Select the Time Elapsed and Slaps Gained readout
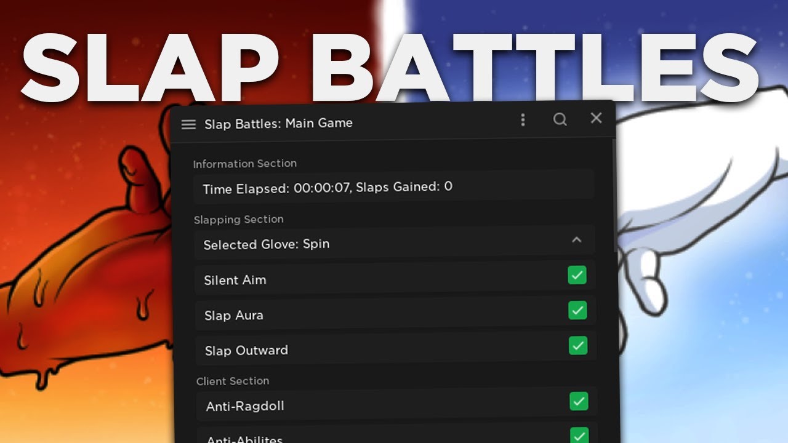788x443 pixels. pos(394,186)
